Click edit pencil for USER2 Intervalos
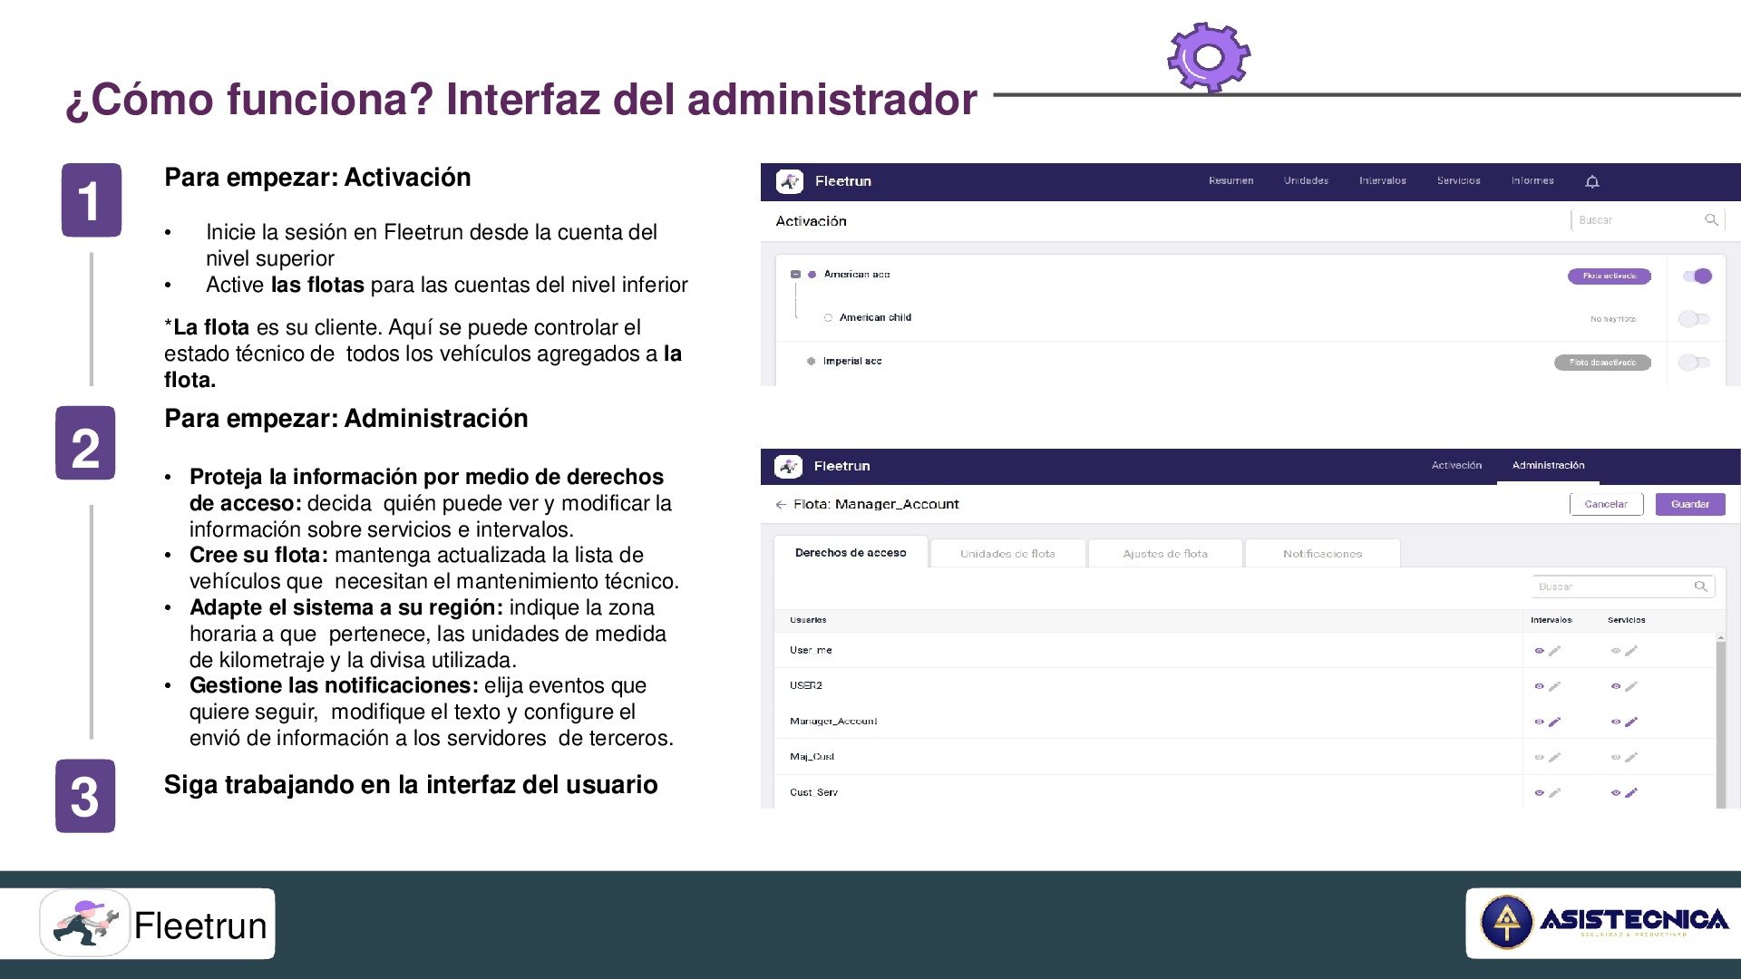Viewport: 1741px width, 979px height. [x=1554, y=687]
